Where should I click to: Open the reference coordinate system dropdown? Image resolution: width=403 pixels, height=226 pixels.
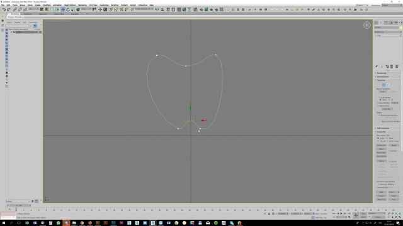click(86, 9)
